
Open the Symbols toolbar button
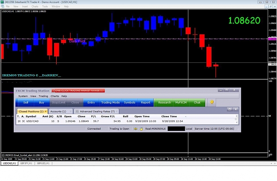tap(129, 103)
